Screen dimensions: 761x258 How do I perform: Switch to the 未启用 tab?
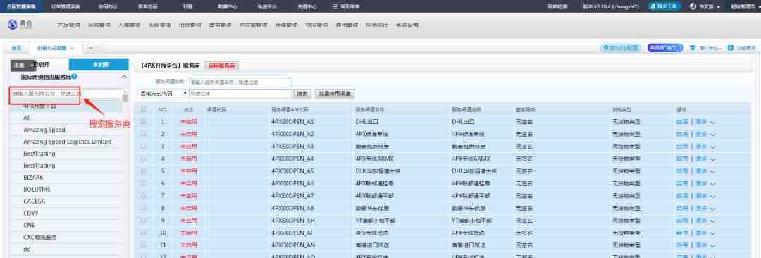tap(99, 65)
